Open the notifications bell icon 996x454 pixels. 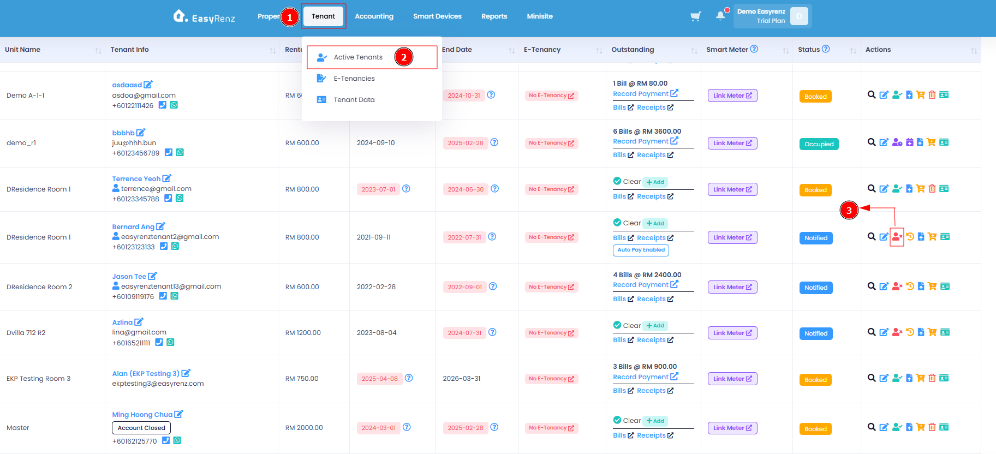[x=720, y=16]
